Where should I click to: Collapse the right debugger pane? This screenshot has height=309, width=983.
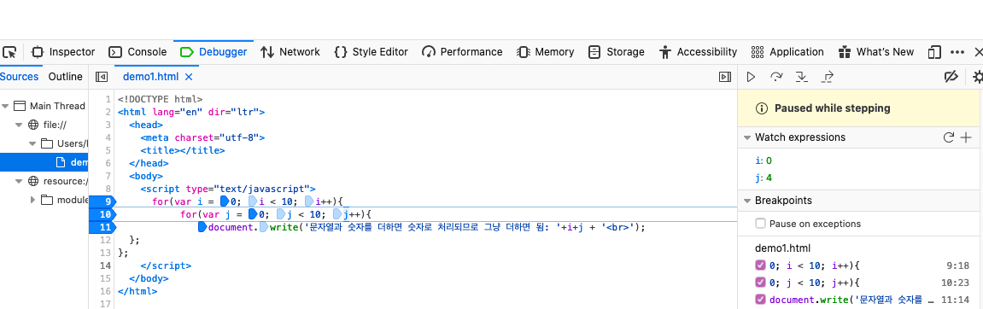click(x=725, y=77)
